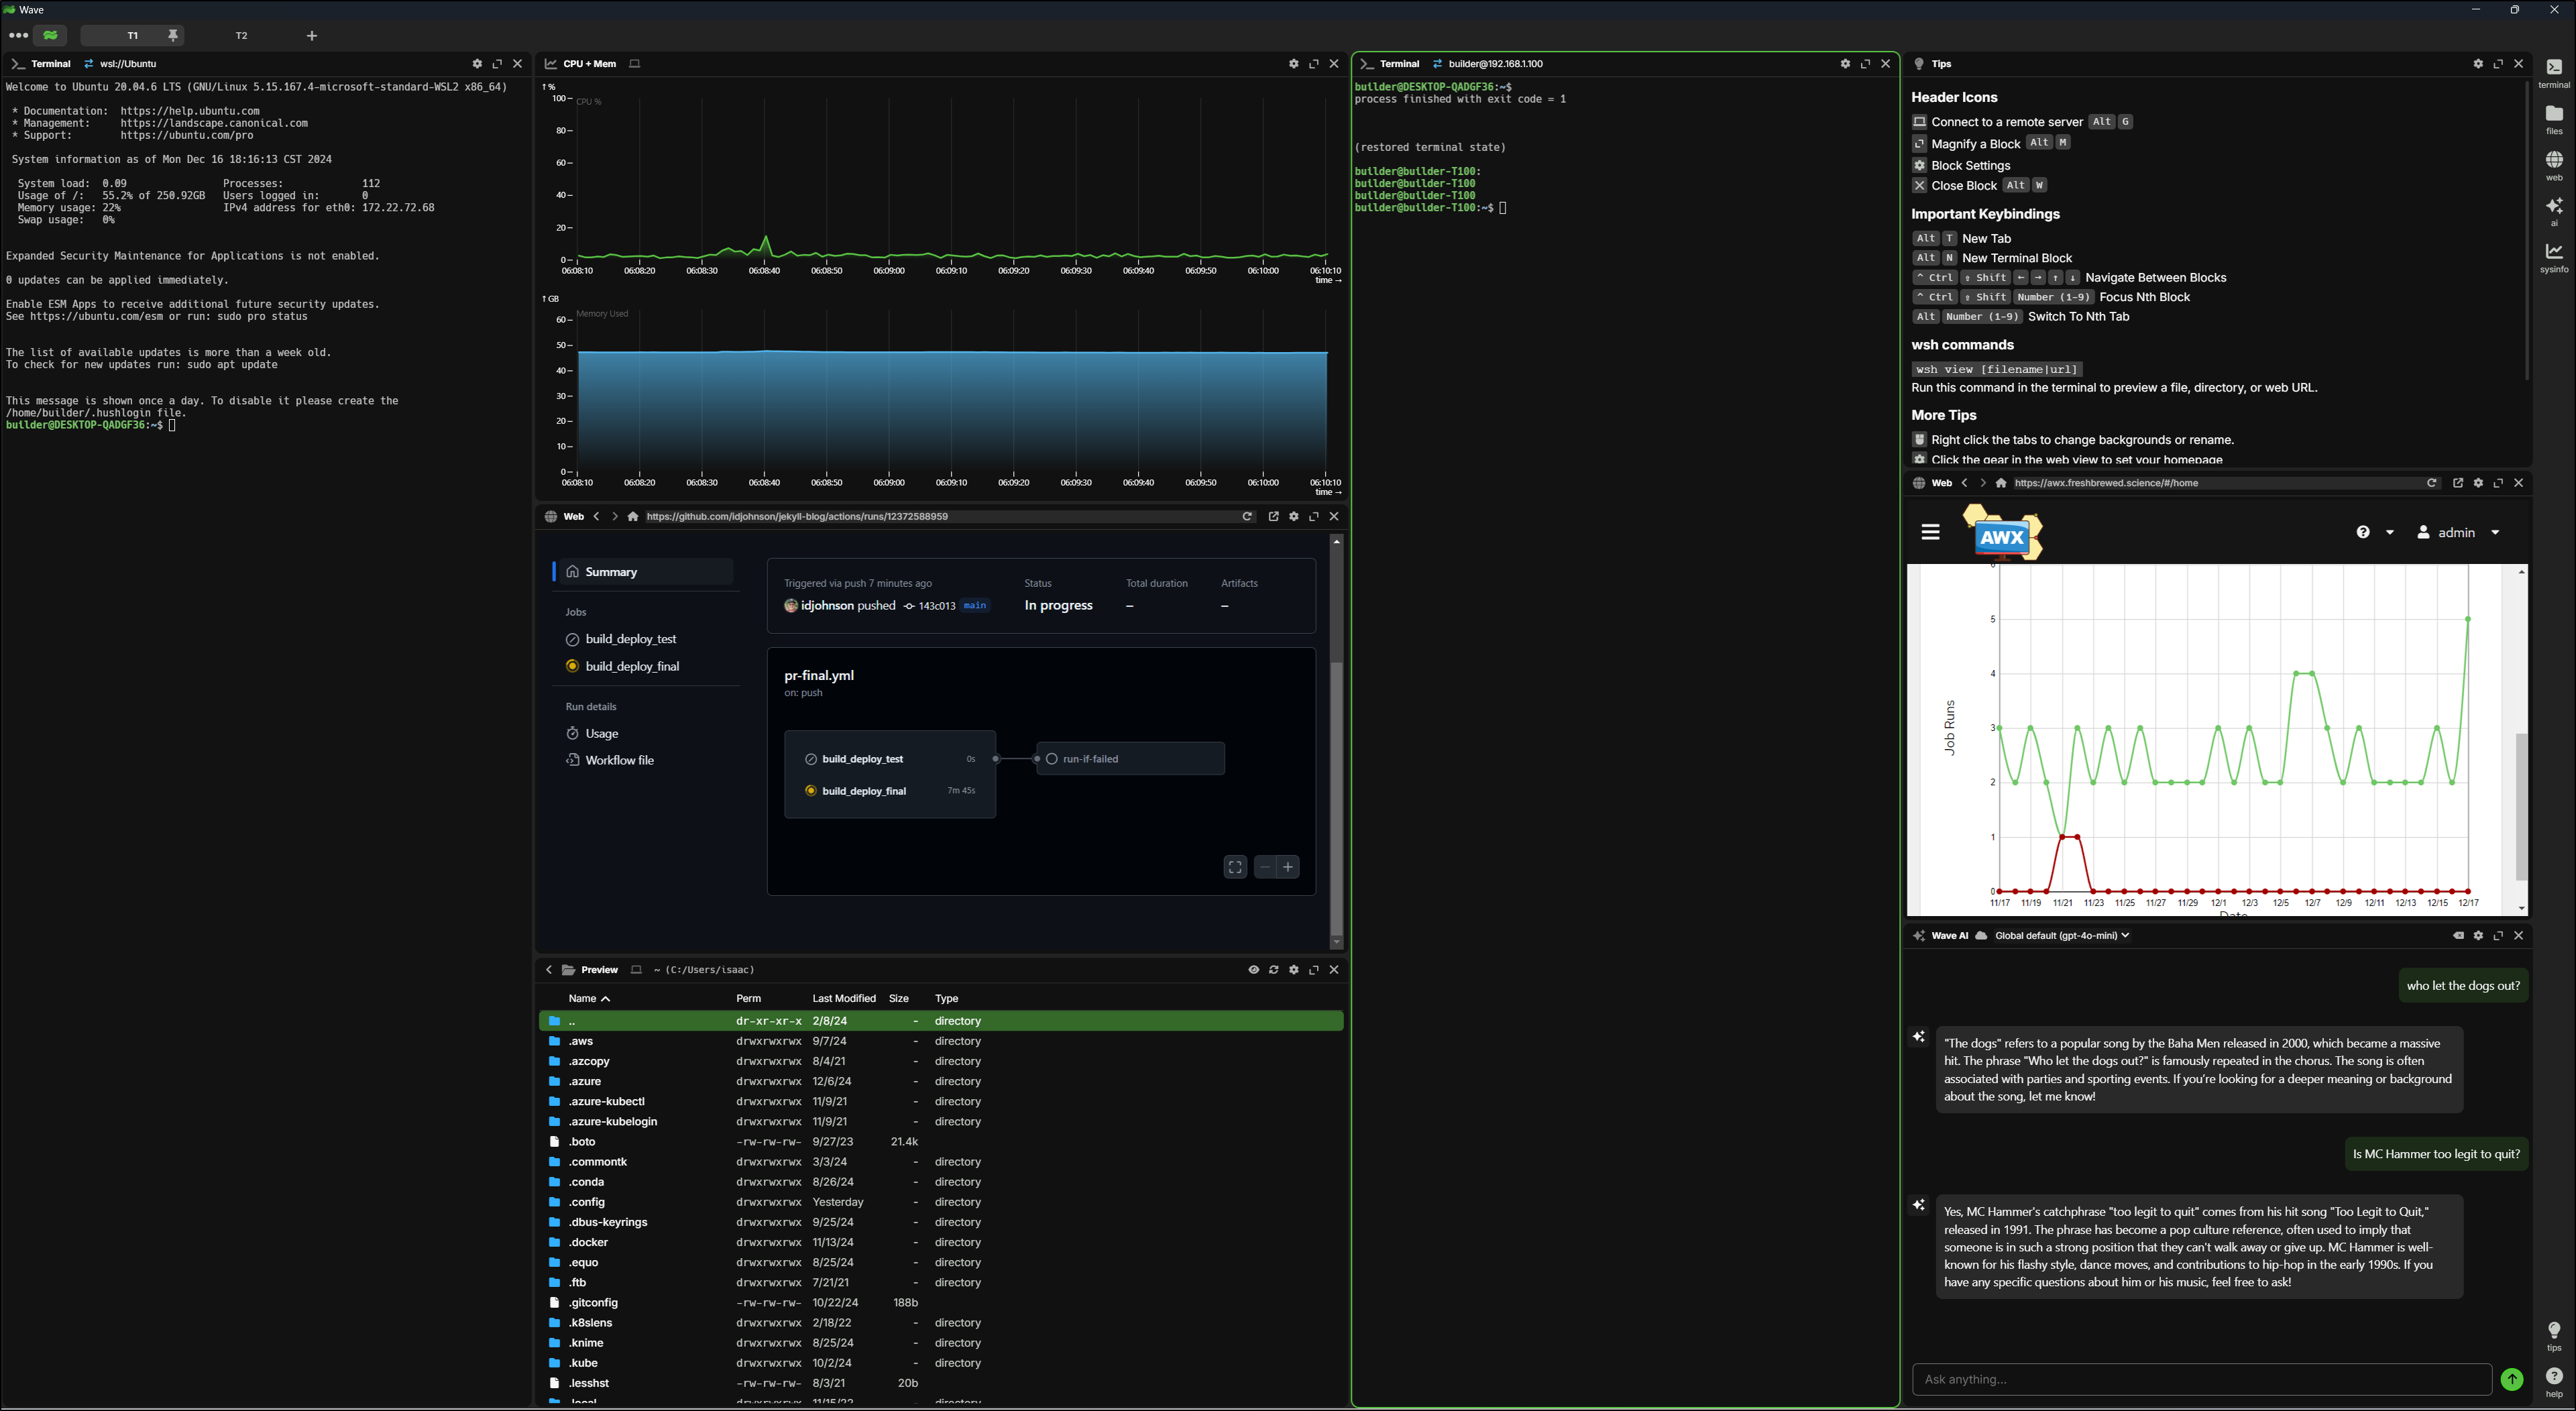Click GitHub URL address field
The height and width of the screenshot is (1411, 2576).
point(940,517)
